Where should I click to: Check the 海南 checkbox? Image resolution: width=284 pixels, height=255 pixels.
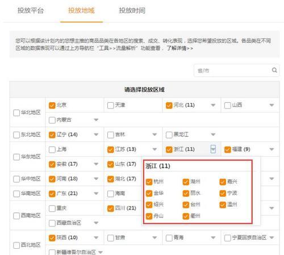coord(110,194)
